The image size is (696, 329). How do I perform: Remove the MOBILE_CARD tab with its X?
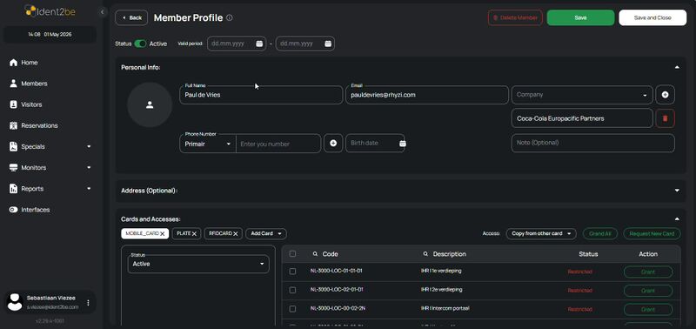click(163, 234)
